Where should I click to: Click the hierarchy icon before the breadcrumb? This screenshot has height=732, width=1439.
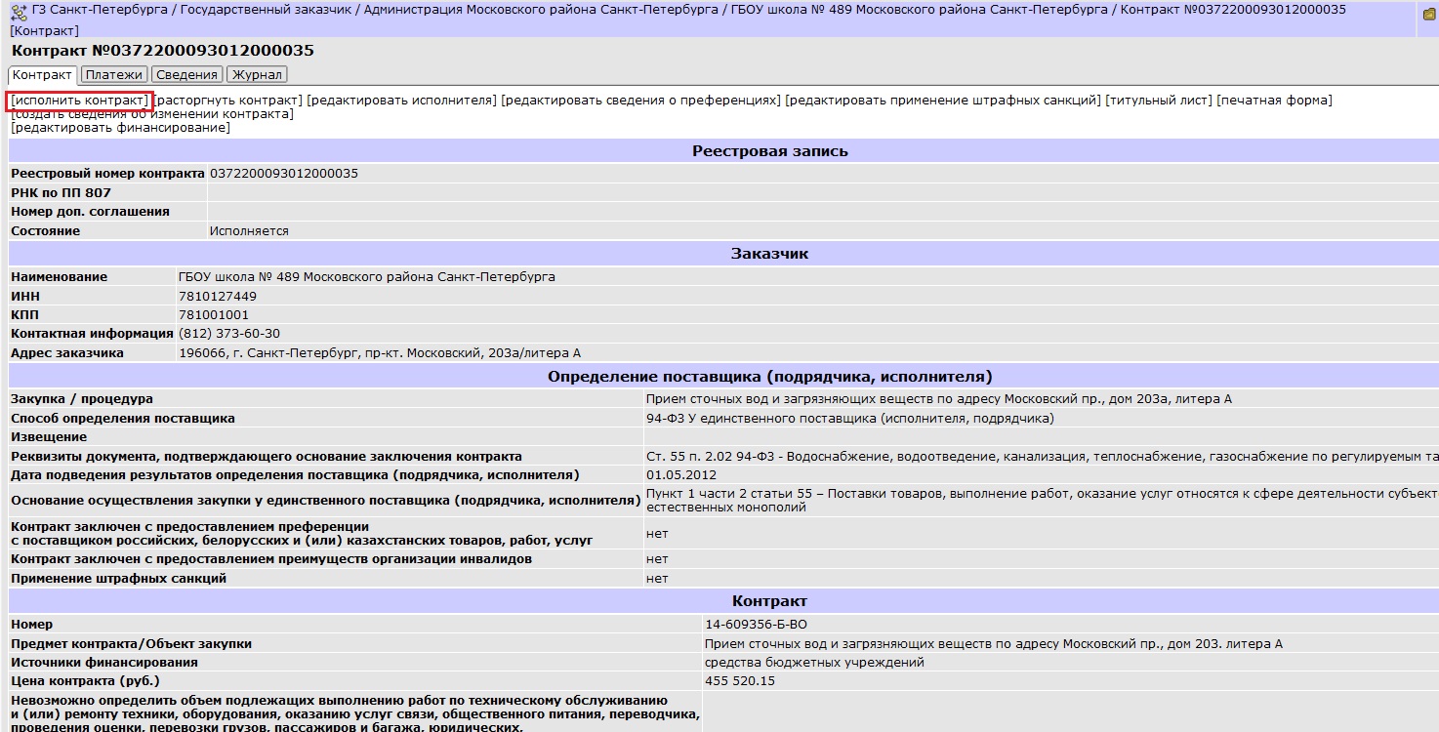tap(18, 12)
